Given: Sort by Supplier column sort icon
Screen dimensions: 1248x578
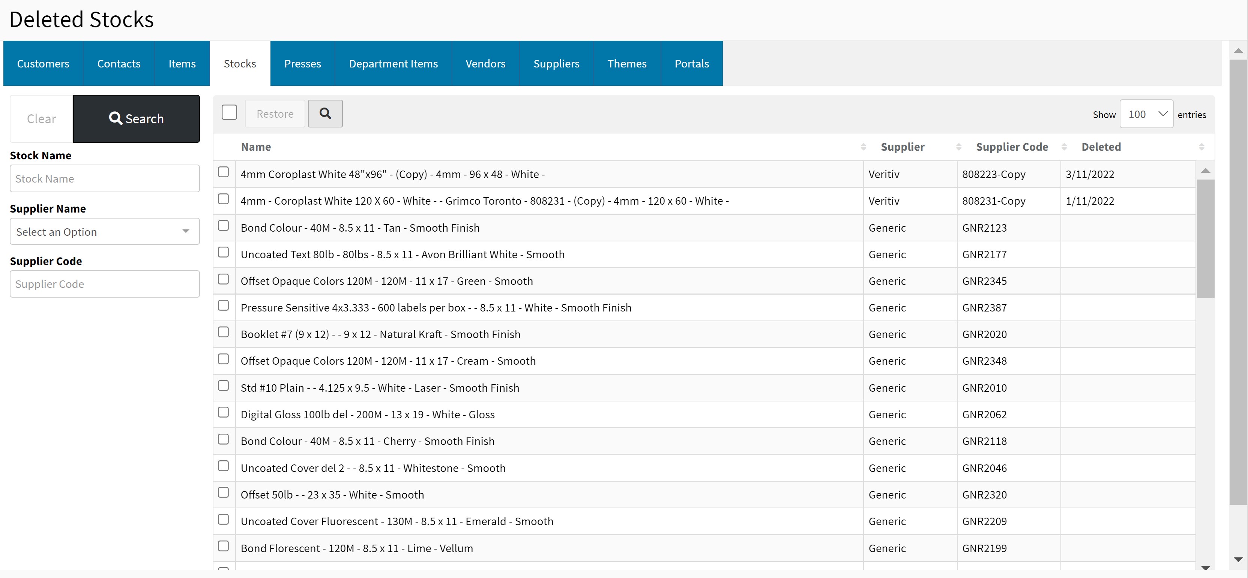Looking at the screenshot, I should (958, 147).
